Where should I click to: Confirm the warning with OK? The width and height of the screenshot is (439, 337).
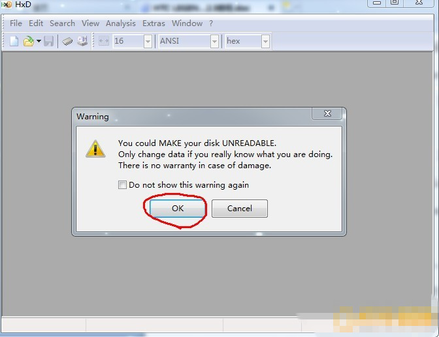(178, 209)
